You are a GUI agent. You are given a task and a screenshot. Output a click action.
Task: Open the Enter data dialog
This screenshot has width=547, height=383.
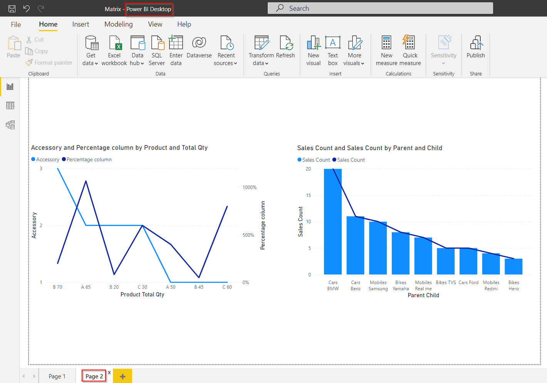(x=176, y=50)
